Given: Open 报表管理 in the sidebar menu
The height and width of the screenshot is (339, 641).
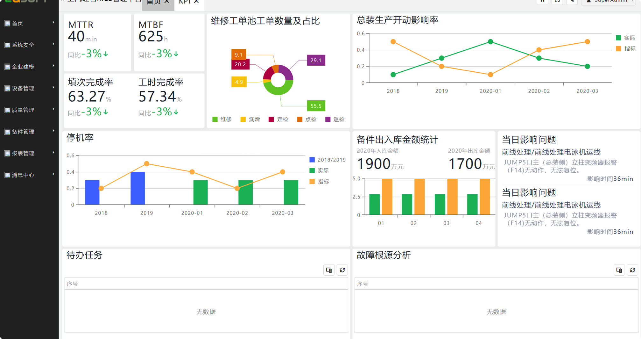Looking at the screenshot, I should pos(23,153).
